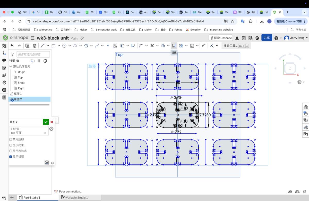Click the Use (project) tool icon

[122, 46]
